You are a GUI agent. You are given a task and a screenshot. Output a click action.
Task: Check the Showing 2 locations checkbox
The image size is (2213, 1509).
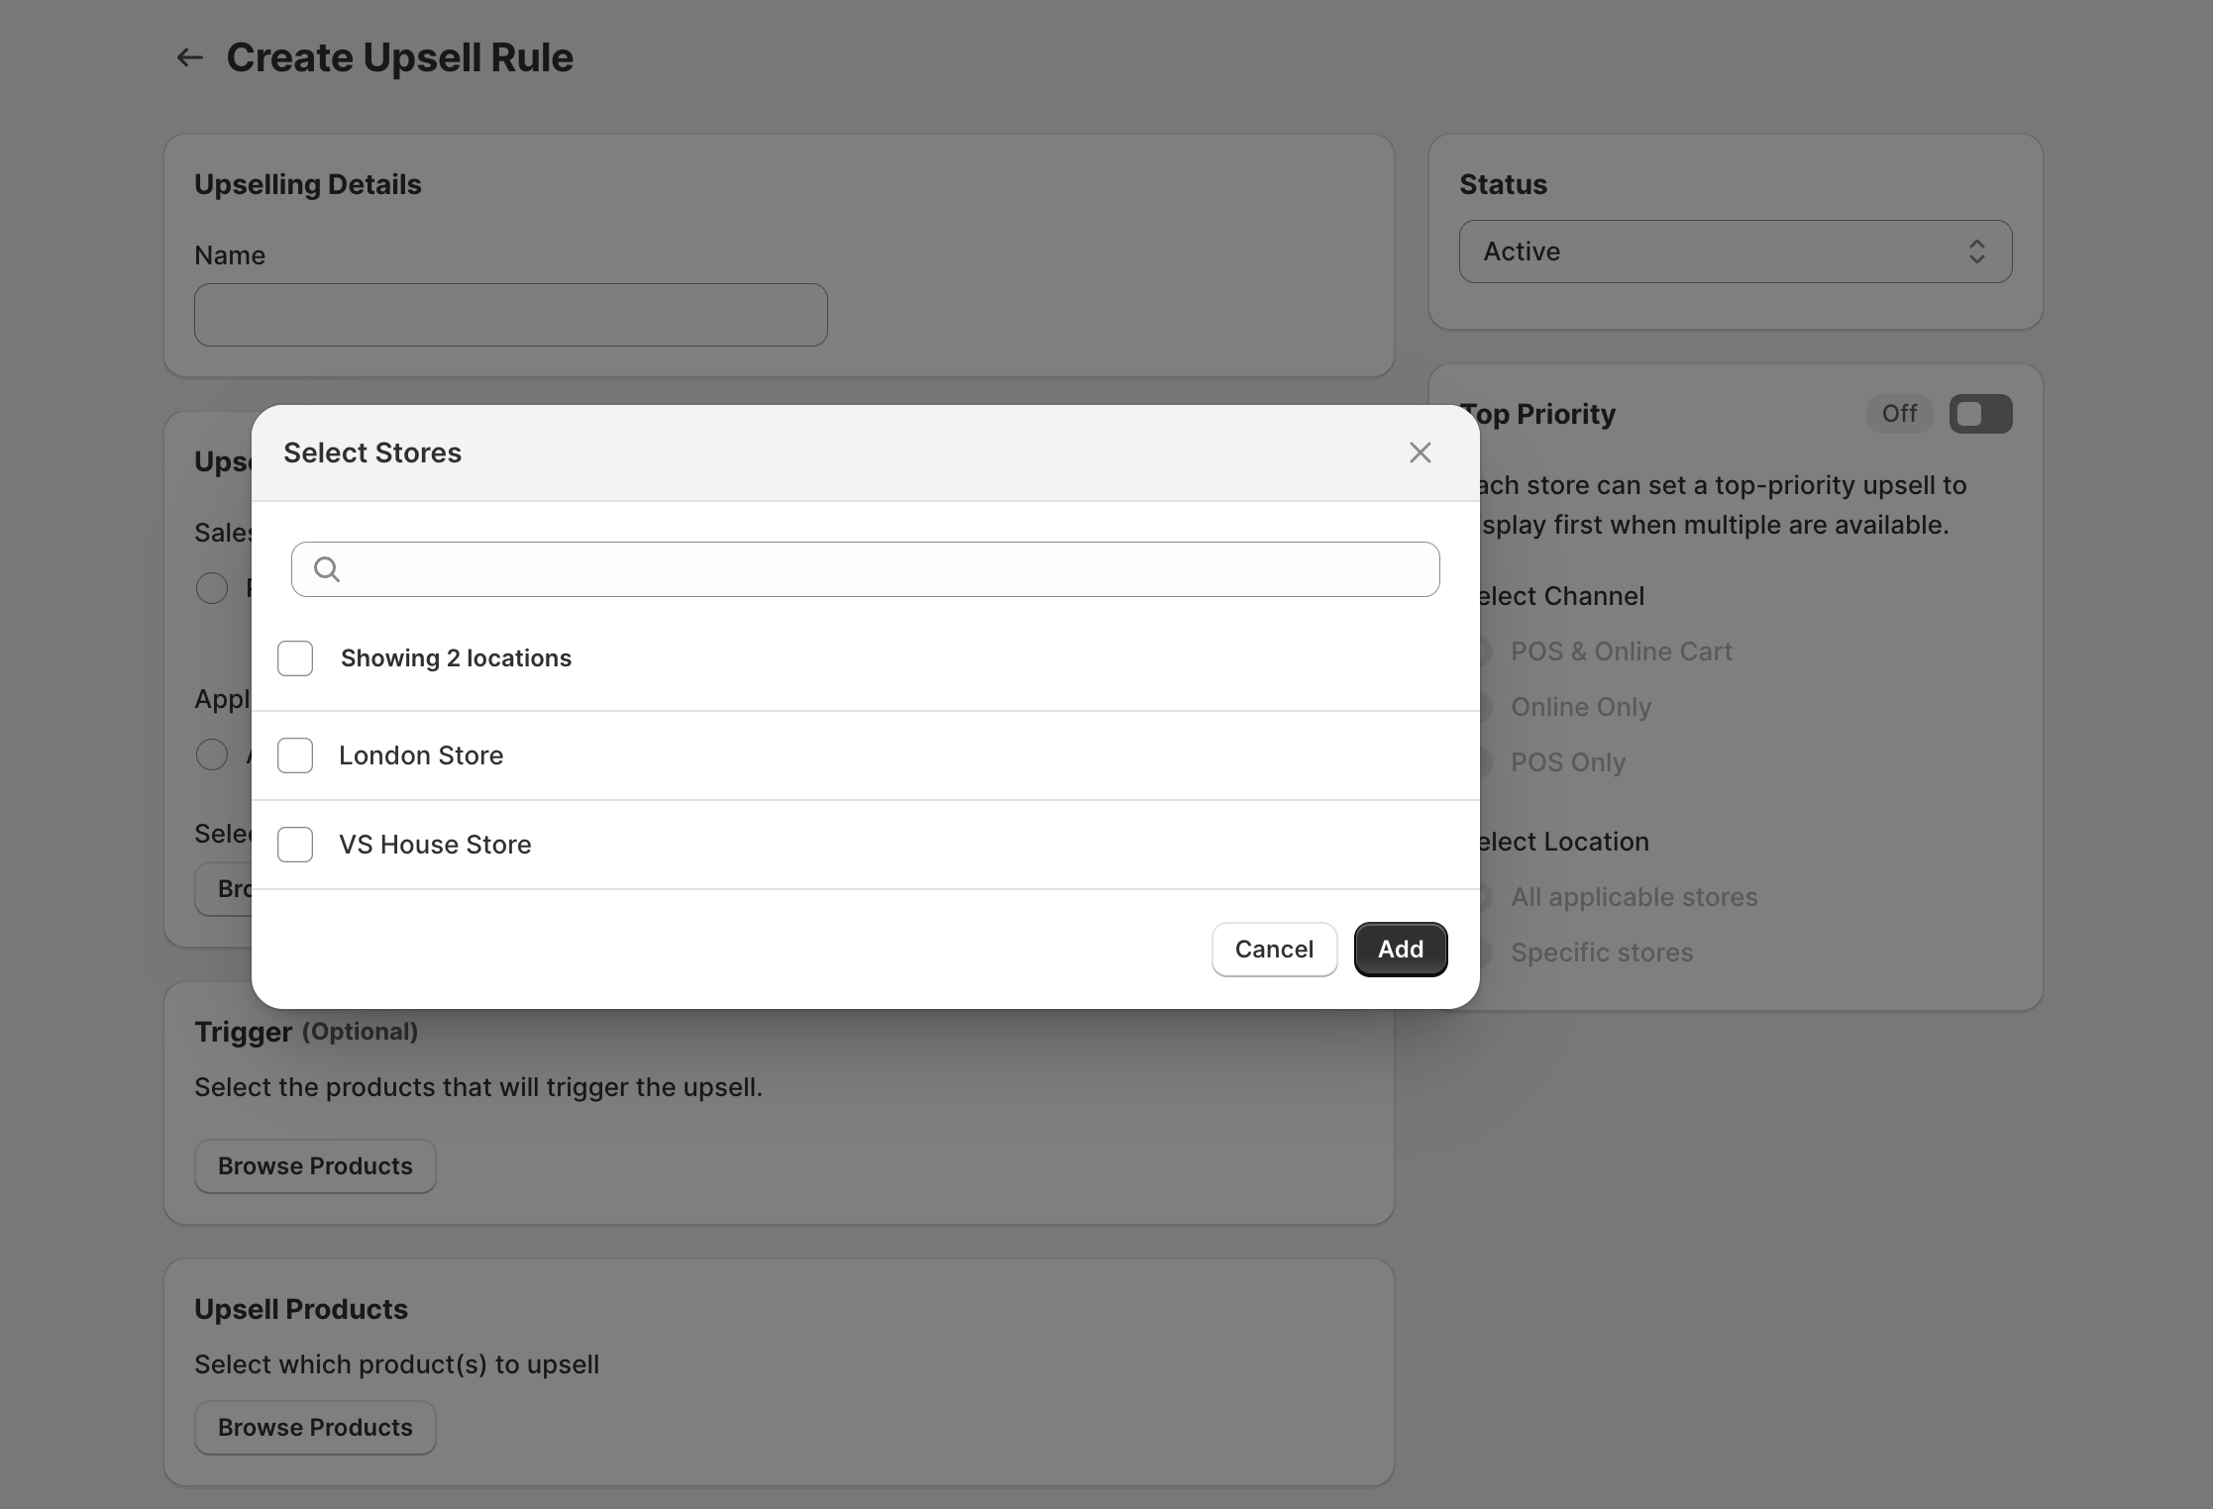[294, 657]
